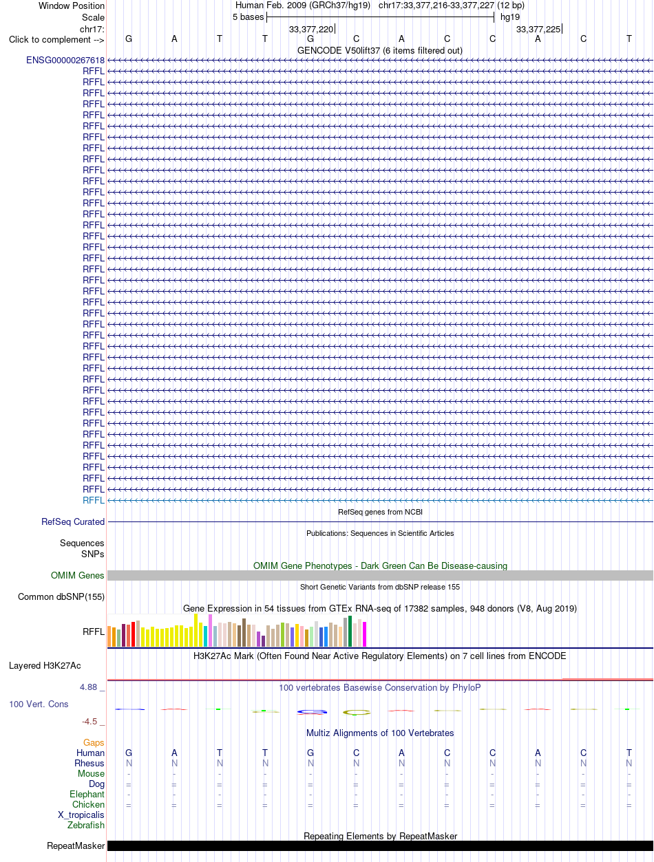The image size is (654, 862).
Task: Open GENCODE V50lift37 track title
Action: [380, 50]
